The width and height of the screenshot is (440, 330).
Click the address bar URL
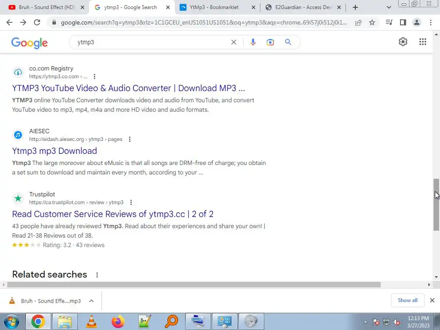(x=204, y=22)
